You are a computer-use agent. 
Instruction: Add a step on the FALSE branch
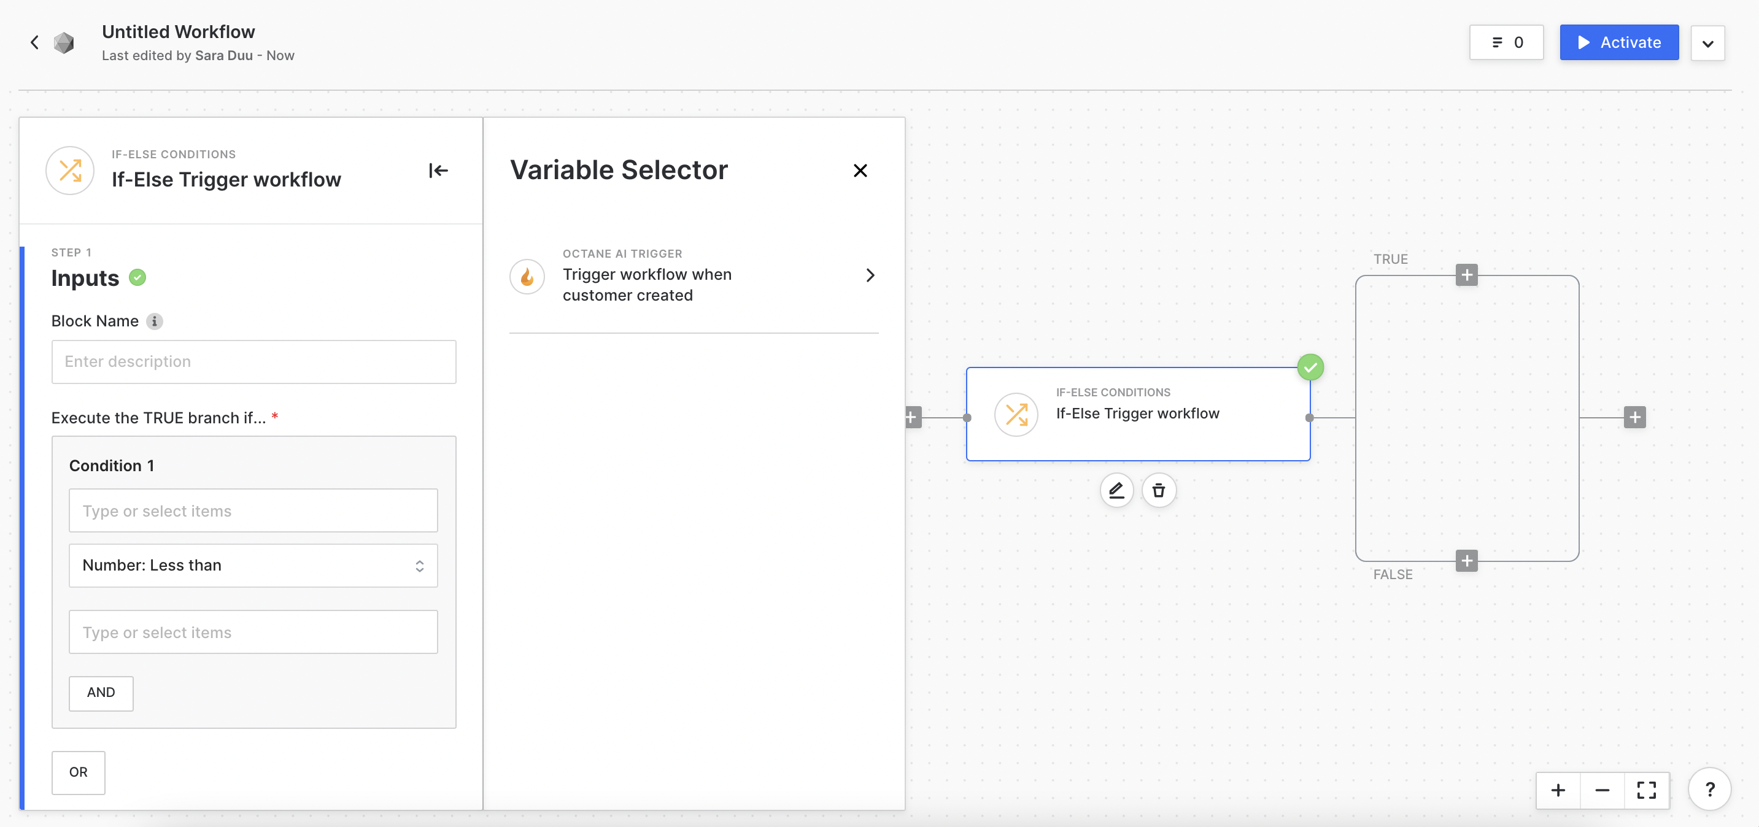click(x=1466, y=561)
